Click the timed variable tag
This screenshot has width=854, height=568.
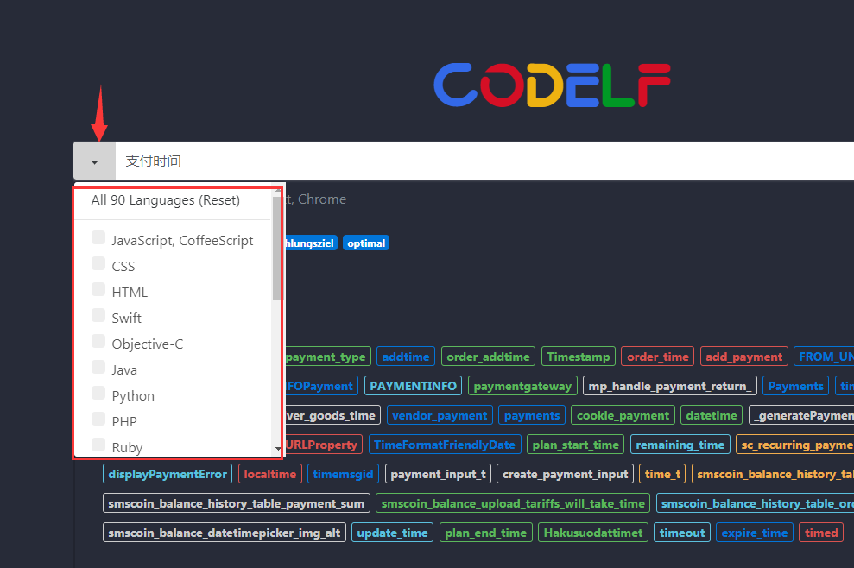[821, 533]
